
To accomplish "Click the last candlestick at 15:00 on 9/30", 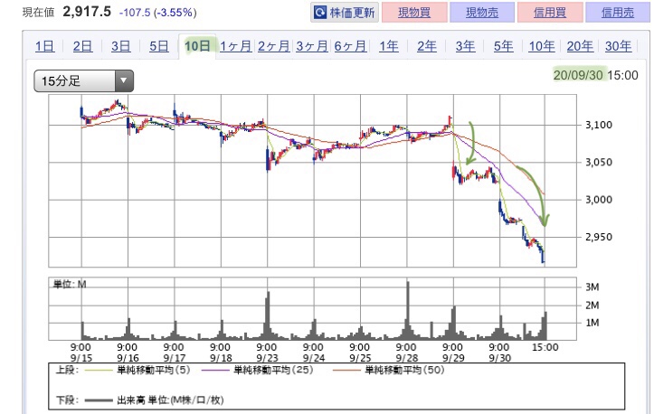I will [544, 258].
